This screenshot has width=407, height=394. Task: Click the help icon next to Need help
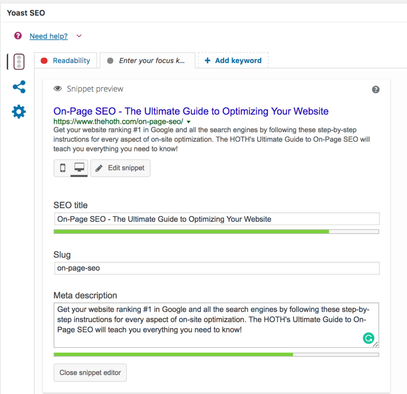[17, 36]
